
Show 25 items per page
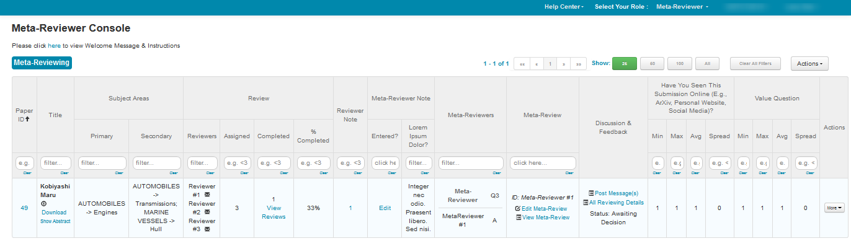[625, 63]
